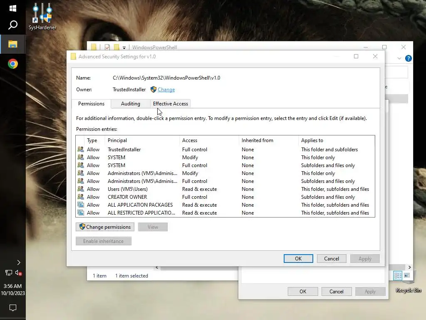426x320 pixels.
Task: Select SYSTEM Modify permission entry
Action: point(225,157)
